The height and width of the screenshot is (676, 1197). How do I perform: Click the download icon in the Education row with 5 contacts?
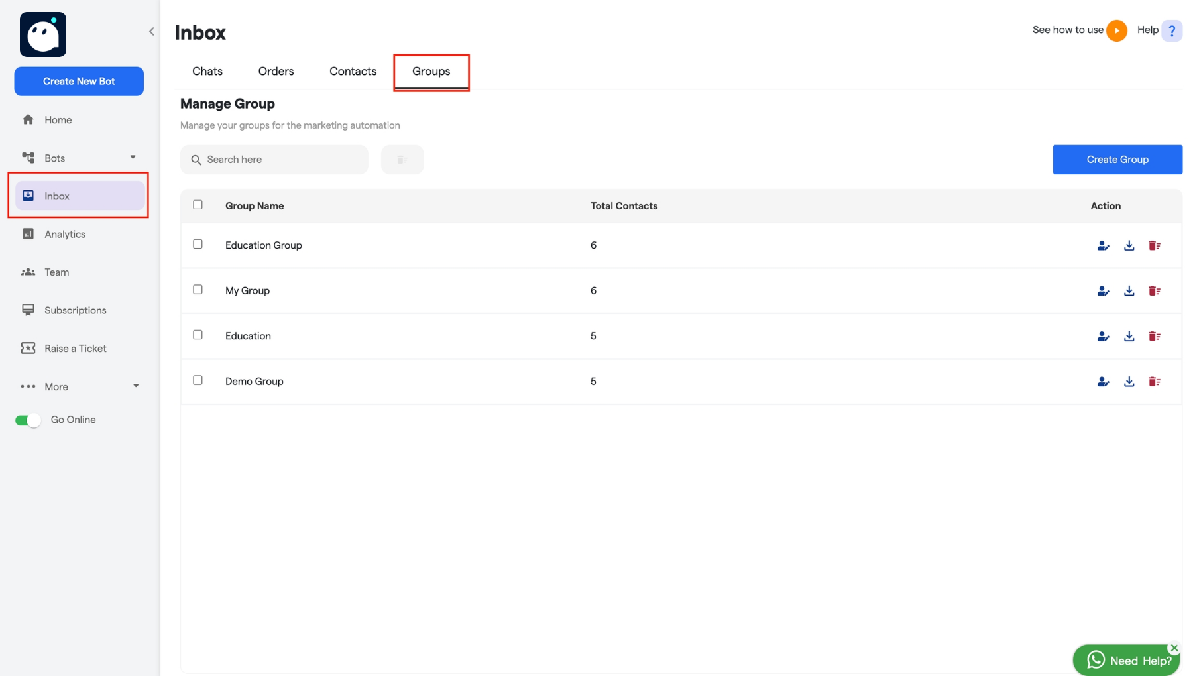coord(1129,337)
